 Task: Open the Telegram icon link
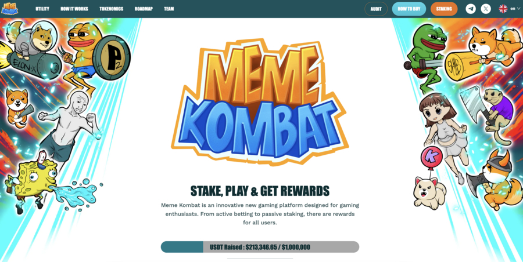coord(471,9)
